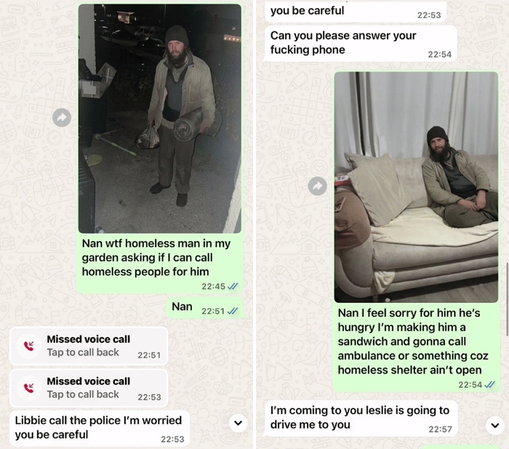Viewport: 509px width, 449px height.
Task: Tap 'Tap to call back' at 22:51
Action: (83, 352)
